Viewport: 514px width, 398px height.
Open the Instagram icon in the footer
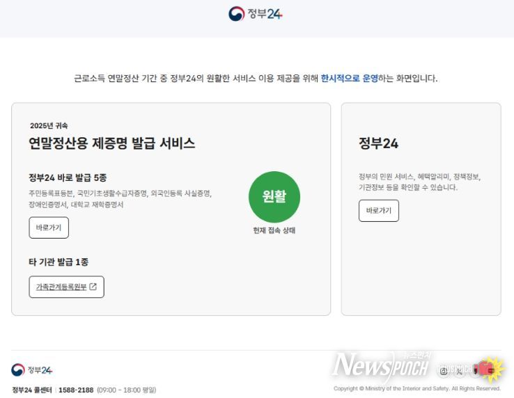coord(444,371)
